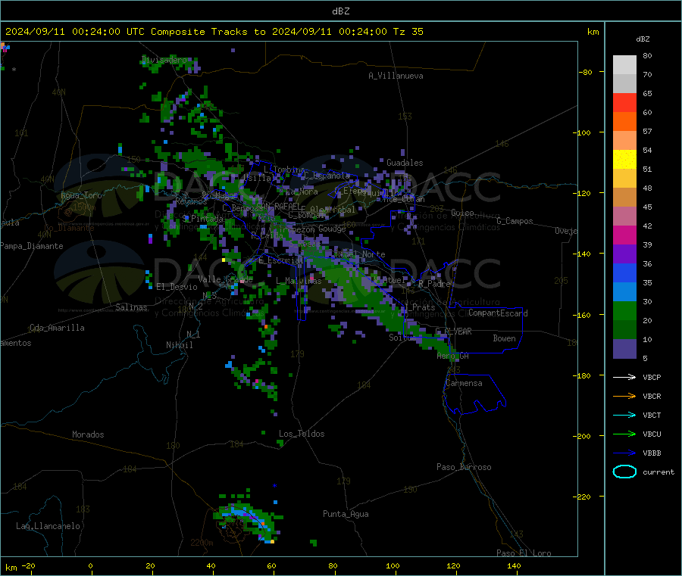
Task: Click the E_Escorial location label
Action: pos(280,260)
